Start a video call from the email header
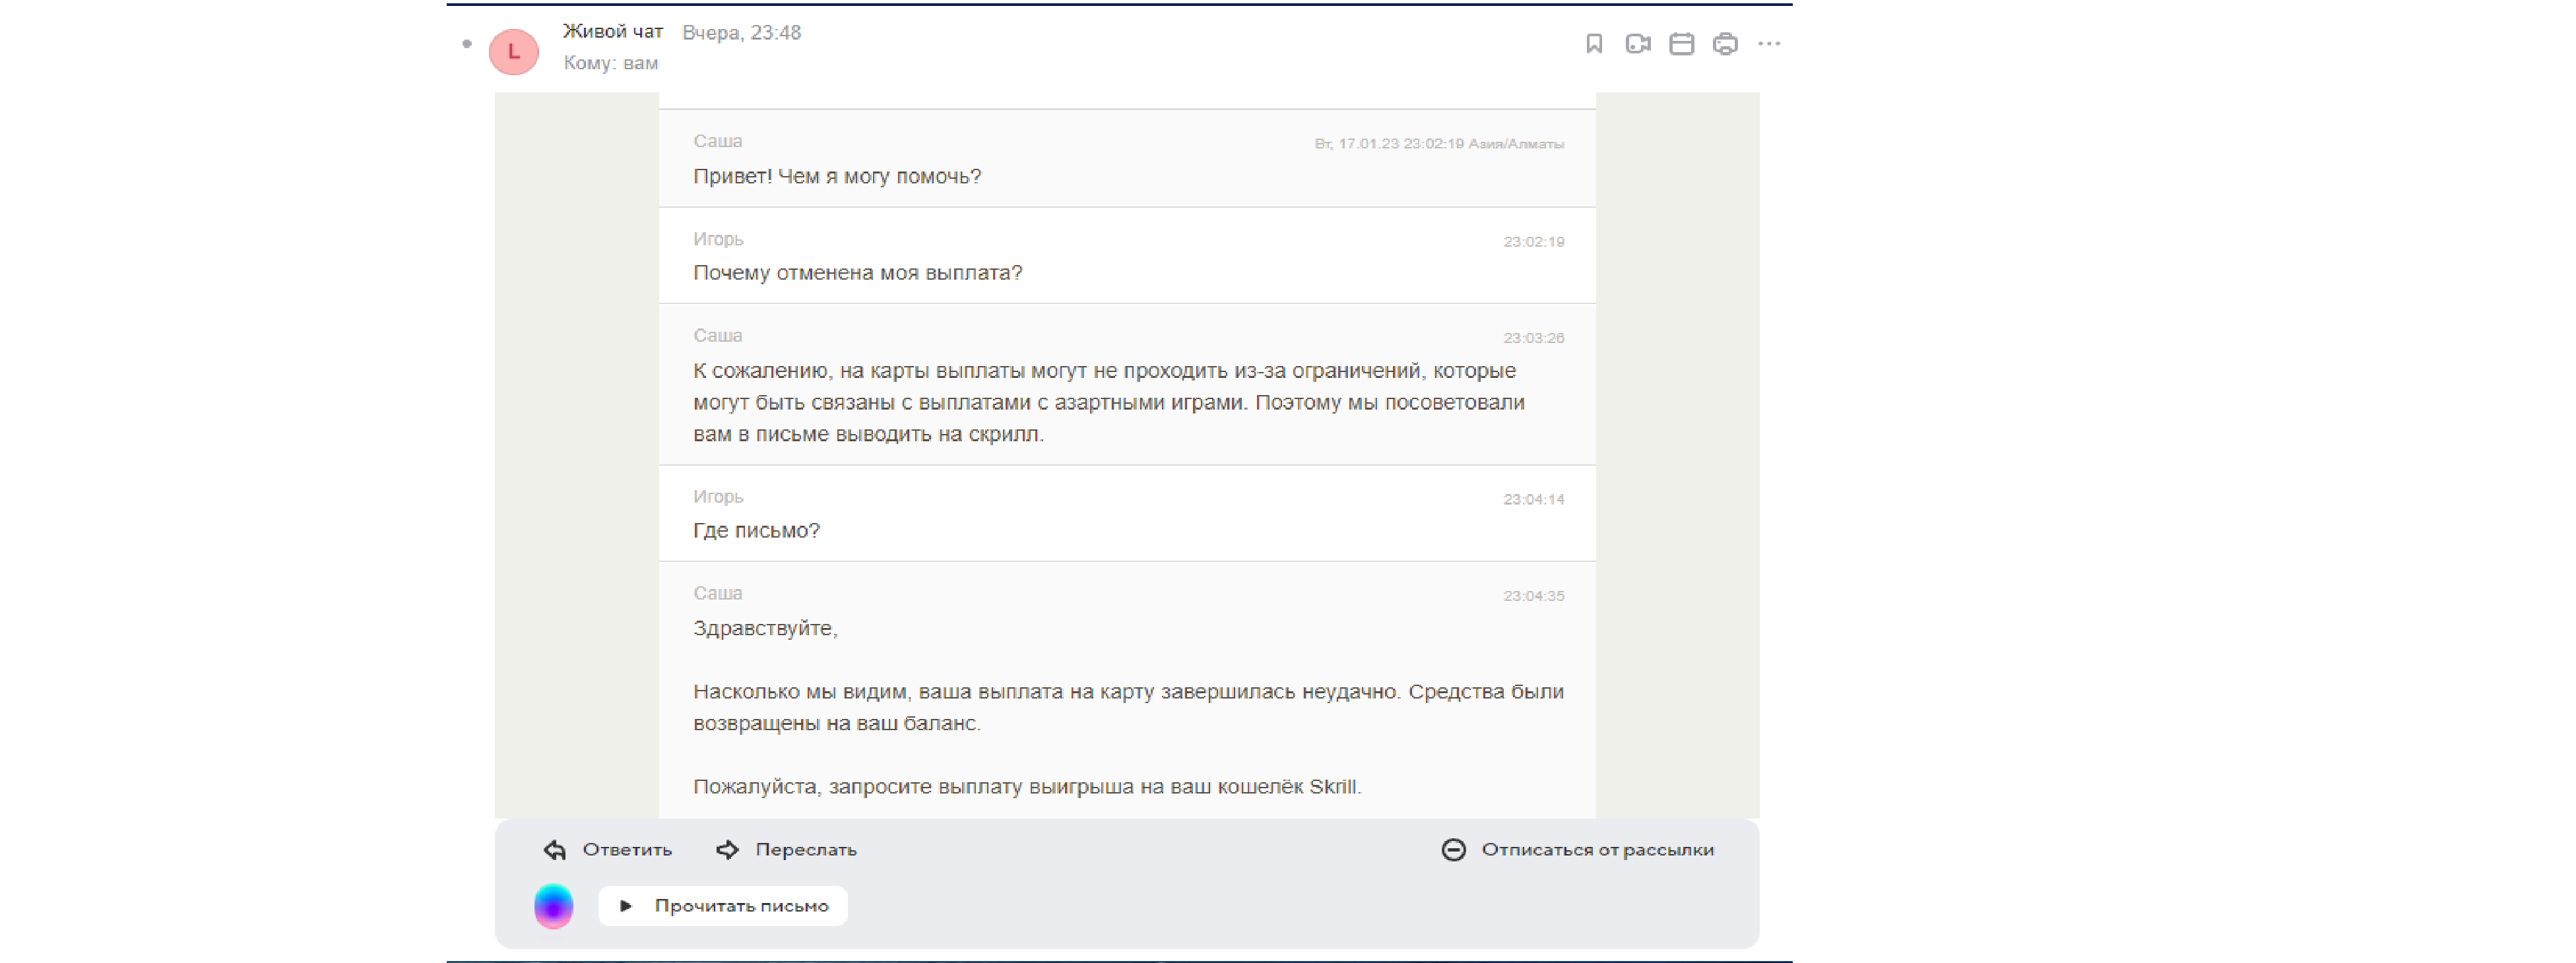 pyautogui.click(x=1637, y=44)
